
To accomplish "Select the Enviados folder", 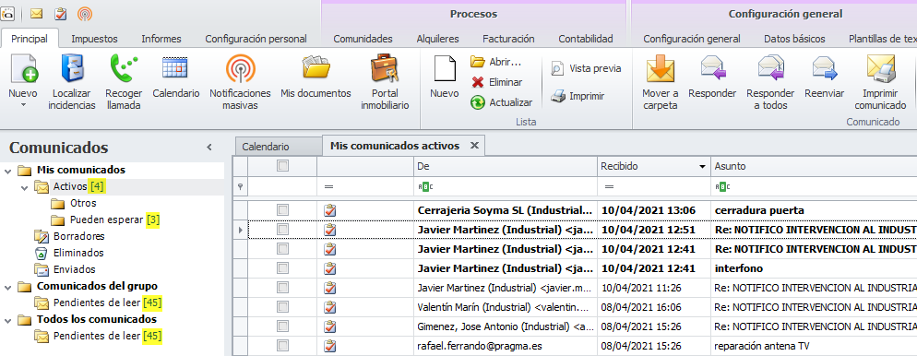I will point(75,269).
